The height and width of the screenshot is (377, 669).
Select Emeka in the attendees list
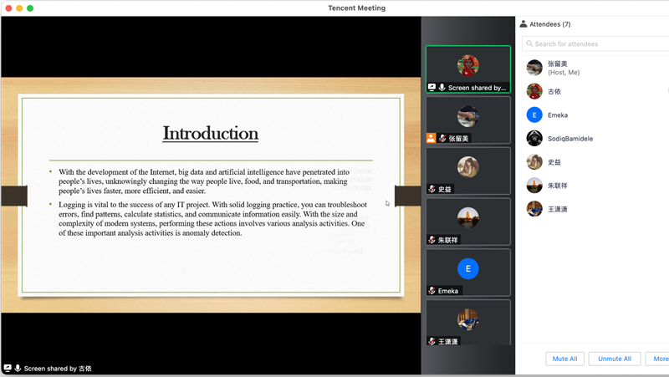click(x=557, y=115)
